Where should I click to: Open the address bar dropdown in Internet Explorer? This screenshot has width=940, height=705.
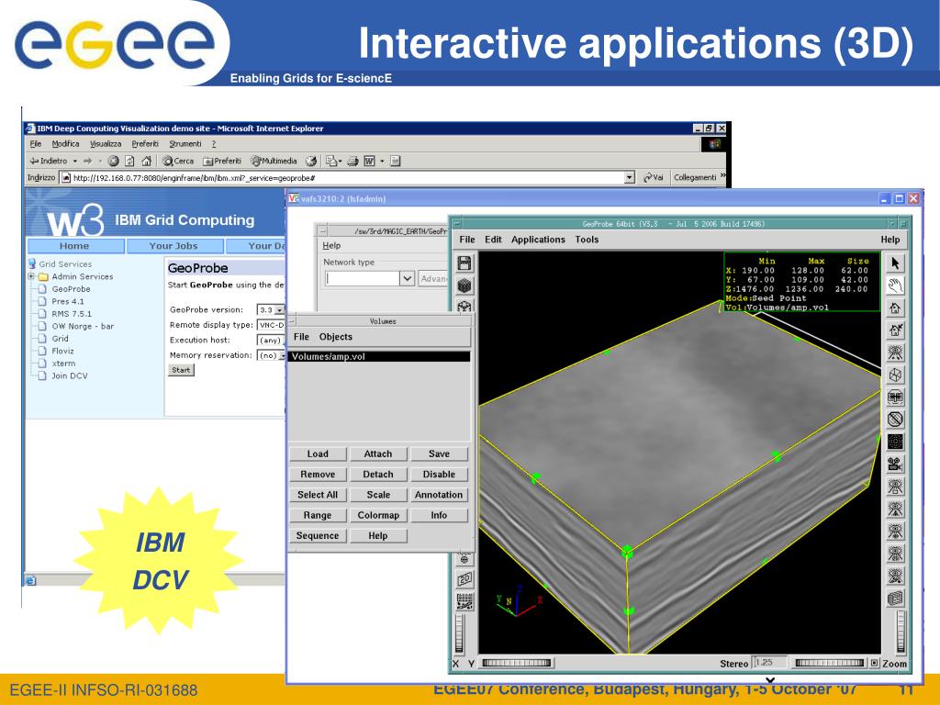pyautogui.click(x=630, y=177)
